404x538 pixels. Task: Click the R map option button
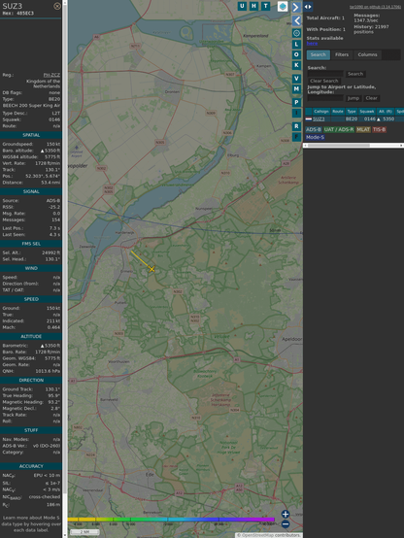click(x=296, y=126)
